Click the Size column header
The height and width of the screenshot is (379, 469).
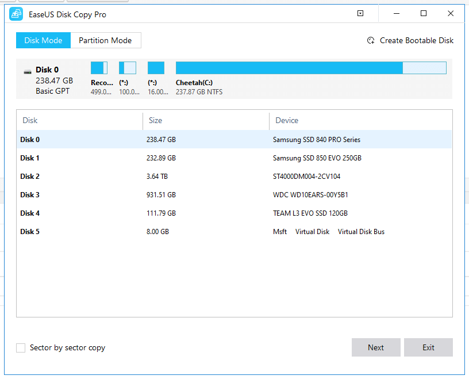(156, 120)
